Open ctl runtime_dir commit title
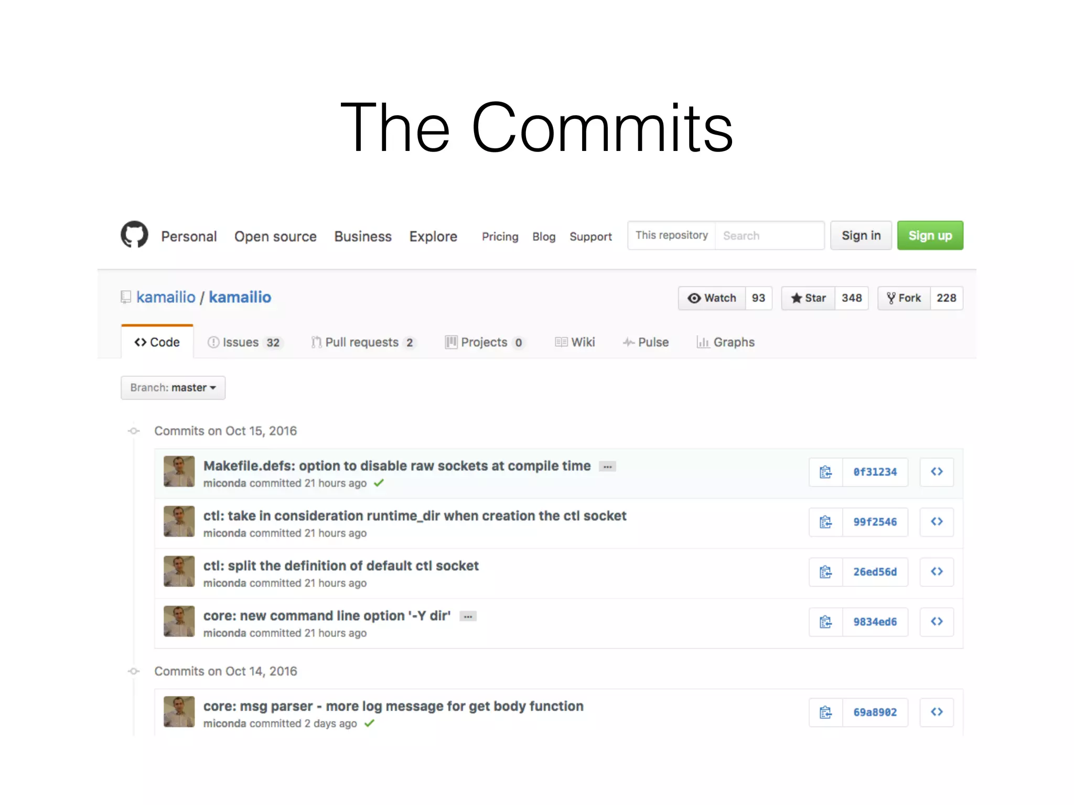Viewport: 1074px width, 805px height. (x=415, y=516)
